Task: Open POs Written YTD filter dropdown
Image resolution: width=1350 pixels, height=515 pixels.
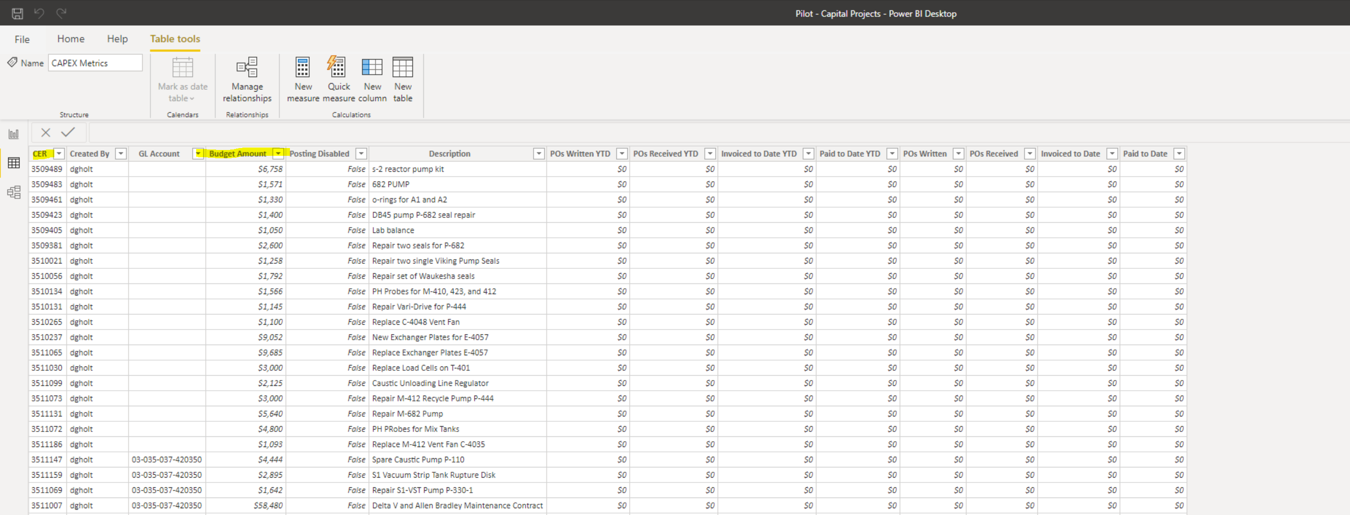Action: point(622,153)
